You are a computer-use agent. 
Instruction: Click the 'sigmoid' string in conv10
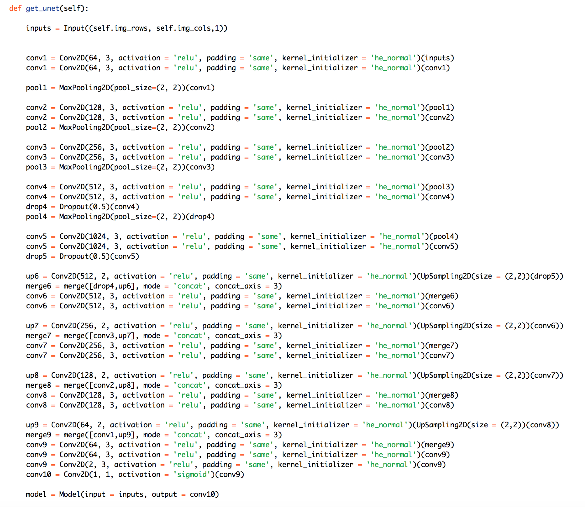[192, 474]
